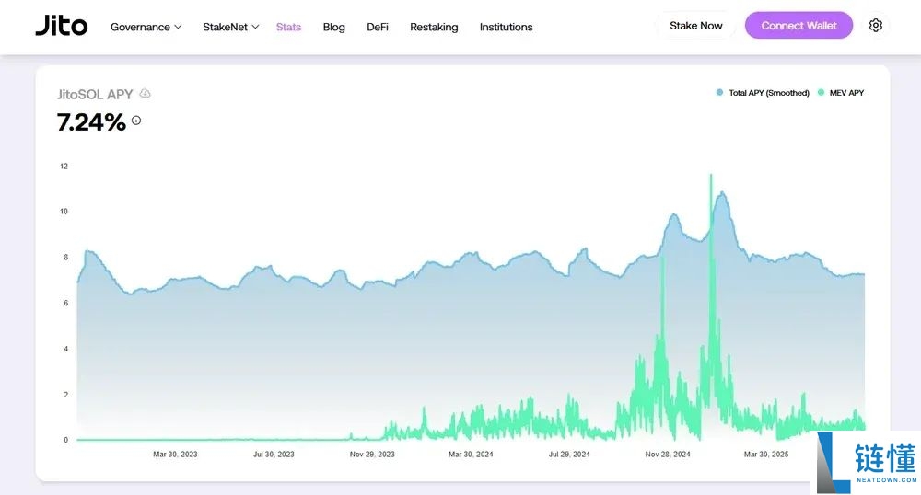Click the 7.24% APY value

[x=91, y=121]
